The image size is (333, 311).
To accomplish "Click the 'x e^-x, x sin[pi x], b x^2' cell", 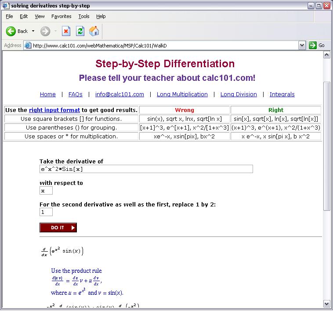I will pyautogui.click(x=276, y=136).
